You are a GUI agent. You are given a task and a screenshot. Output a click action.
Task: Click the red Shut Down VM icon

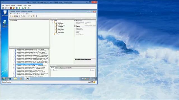coord(11,8)
